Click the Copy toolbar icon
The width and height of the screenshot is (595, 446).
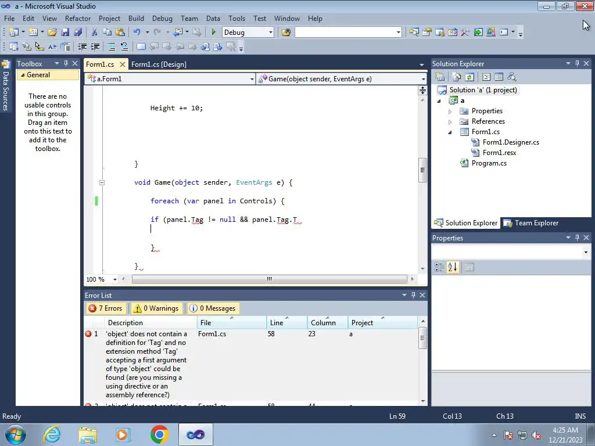107,33
